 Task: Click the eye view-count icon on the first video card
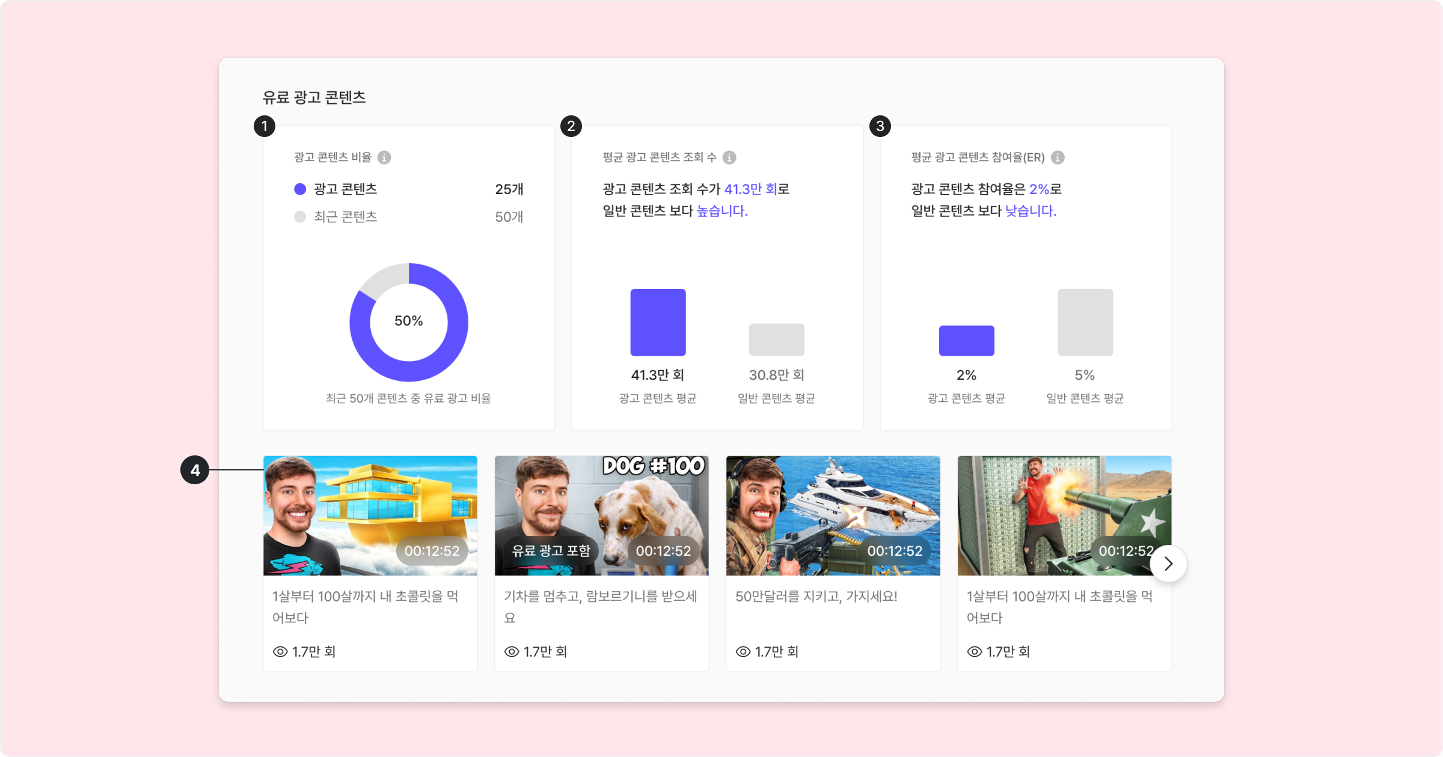pyautogui.click(x=280, y=652)
